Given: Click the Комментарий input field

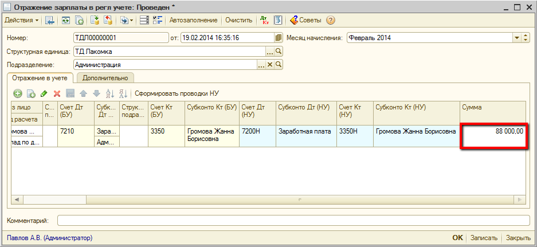Looking at the screenshot, I should [293, 220].
